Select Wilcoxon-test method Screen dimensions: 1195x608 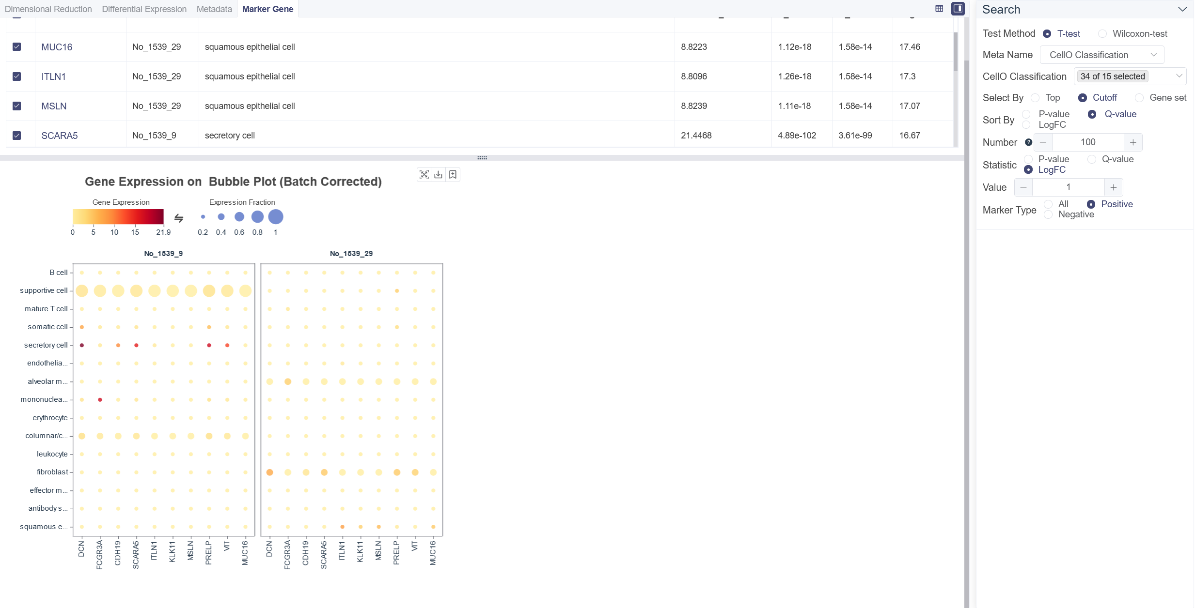(1102, 34)
